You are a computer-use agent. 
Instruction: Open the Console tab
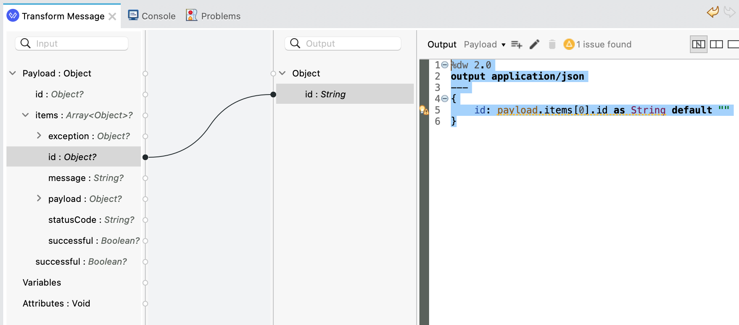(152, 16)
